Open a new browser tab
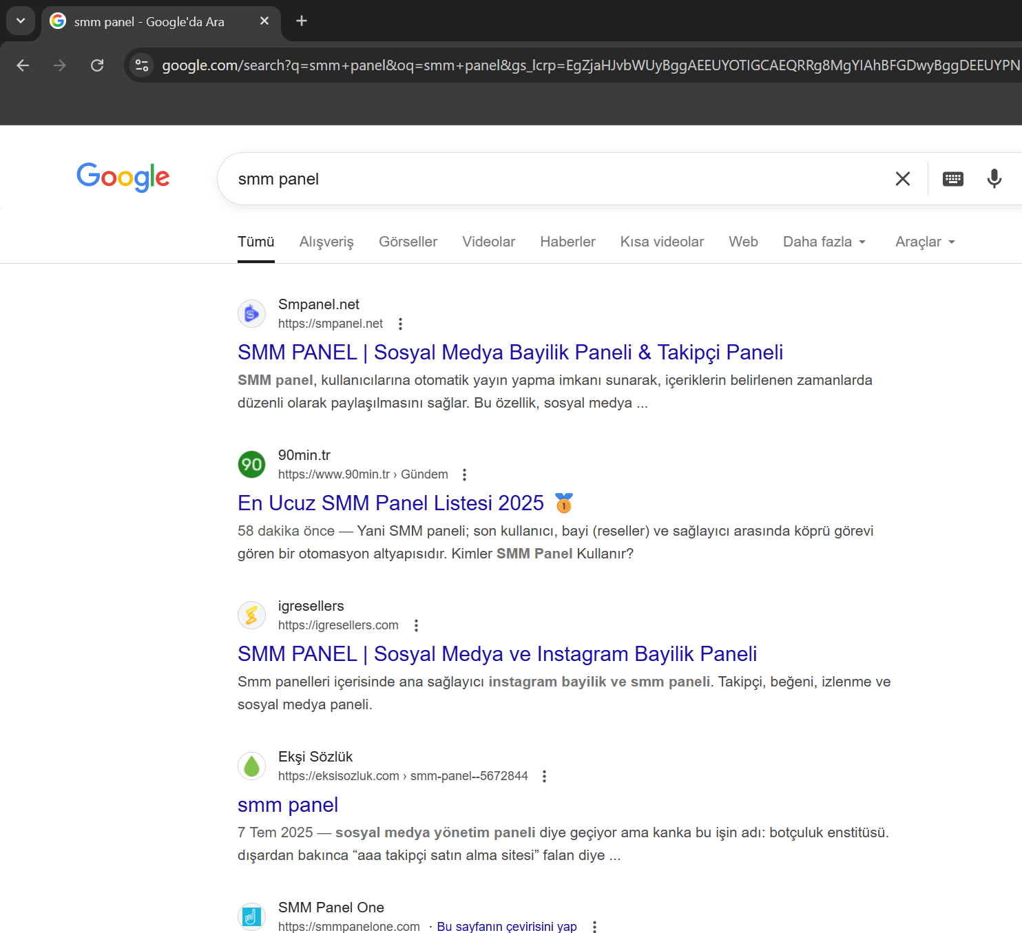 302,21
